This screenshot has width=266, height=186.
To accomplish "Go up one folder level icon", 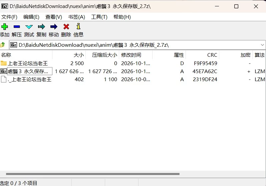I will (x=3, y=45).
